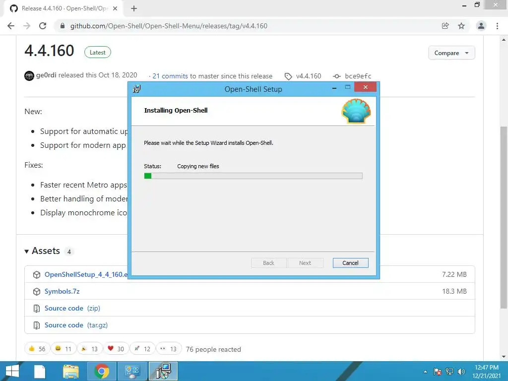Share this page from the address bar
508x381 pixels.
click(445, 26)
